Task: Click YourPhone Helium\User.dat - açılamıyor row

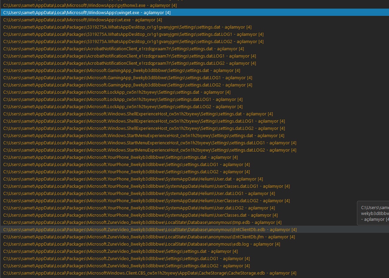Action: 194,179
